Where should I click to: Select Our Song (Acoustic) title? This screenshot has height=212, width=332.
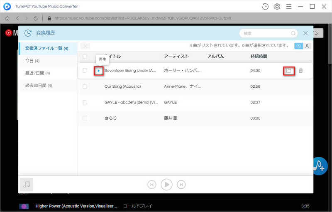122,86
